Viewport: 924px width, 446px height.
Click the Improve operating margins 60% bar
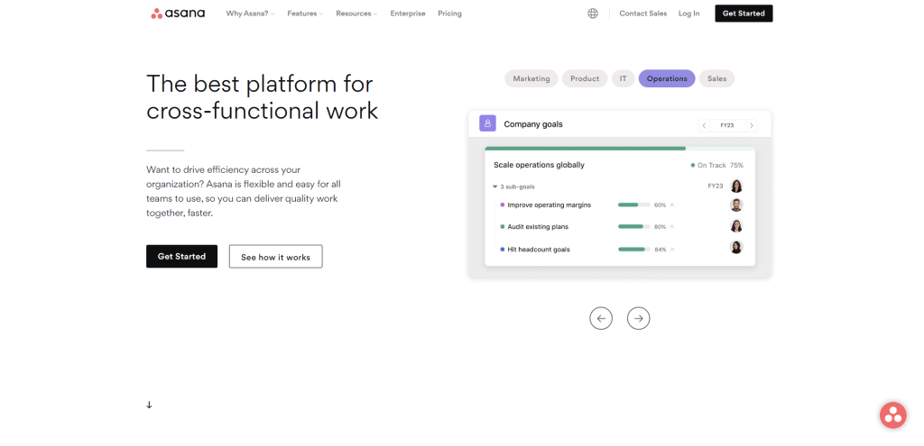(x=634, y=205)
